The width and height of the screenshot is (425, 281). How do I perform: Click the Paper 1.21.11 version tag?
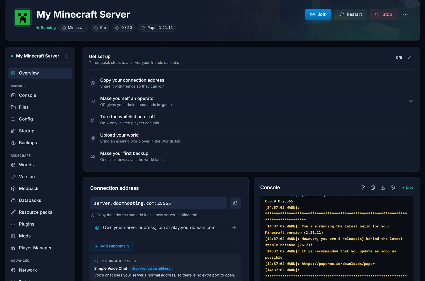click(157, 28)
